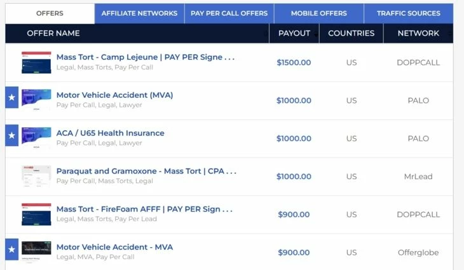Sort by the Network column header
Viewport: 464px width, 270px height.
click(x=418, y=33)
